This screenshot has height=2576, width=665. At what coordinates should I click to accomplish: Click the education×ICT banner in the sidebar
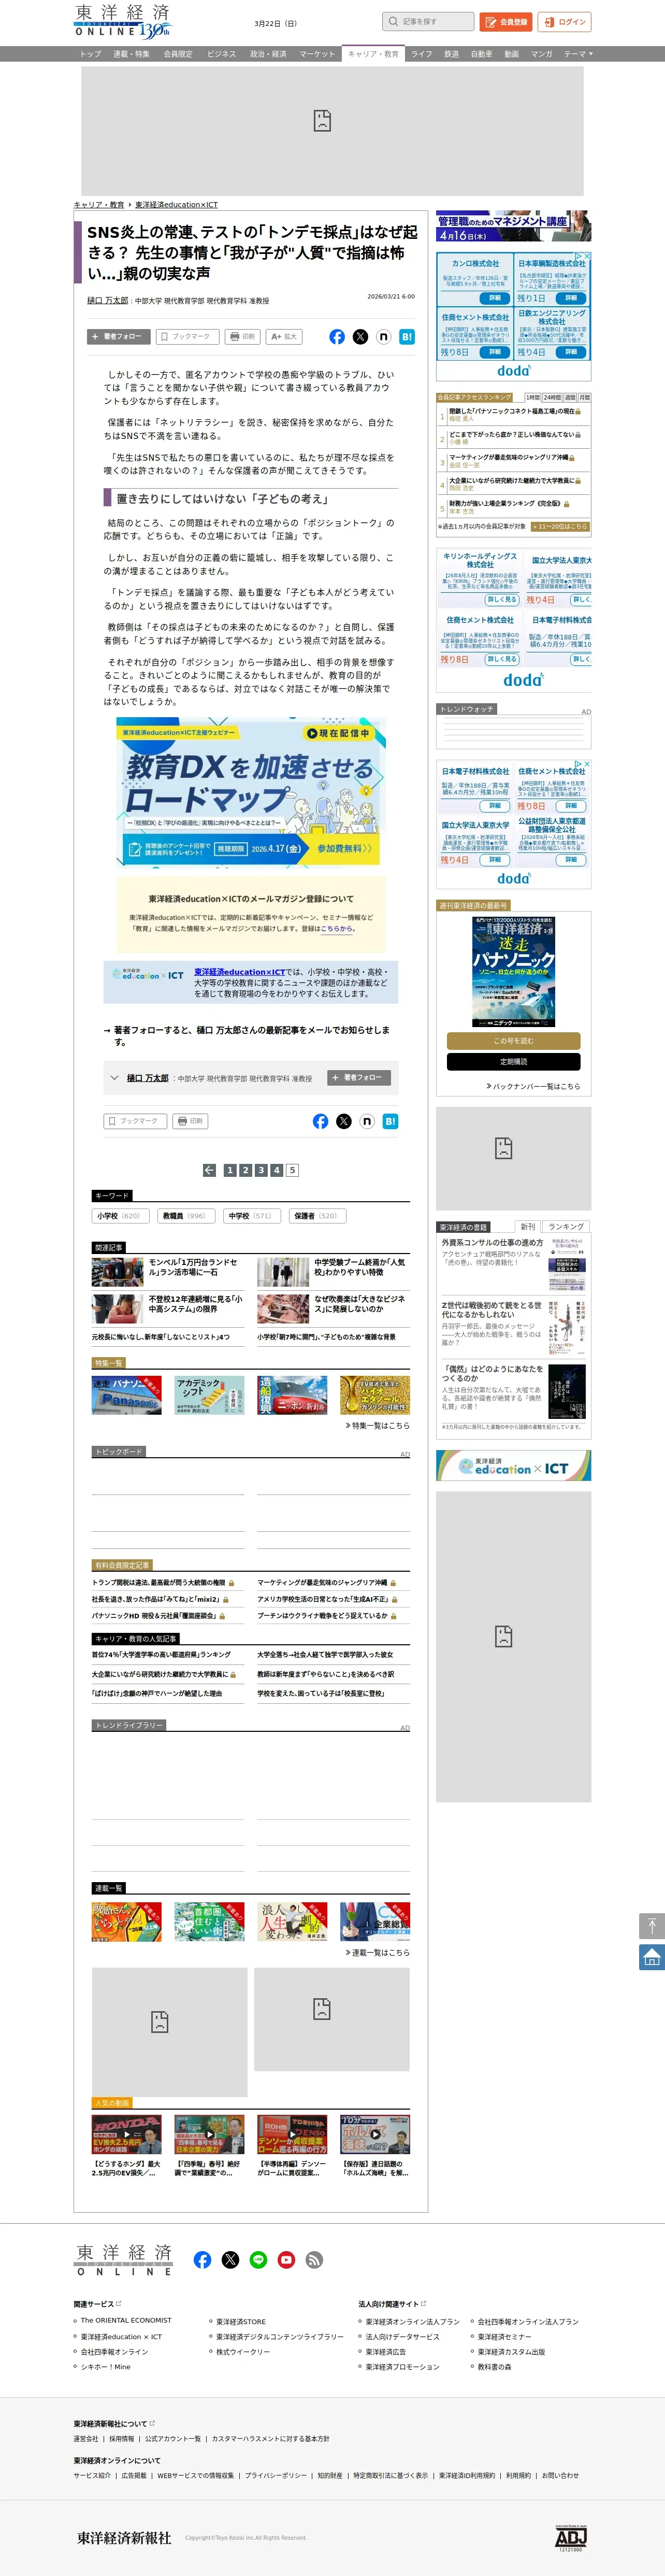513,1466
